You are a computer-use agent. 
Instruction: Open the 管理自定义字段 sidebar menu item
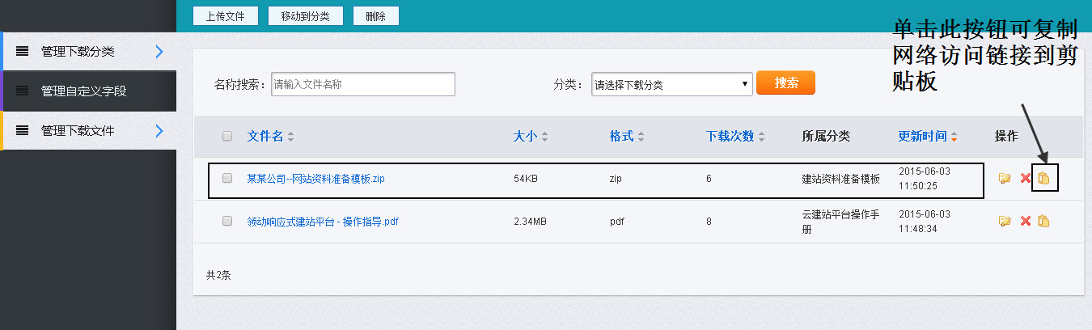pyautogui.click(x=84, y=91)
